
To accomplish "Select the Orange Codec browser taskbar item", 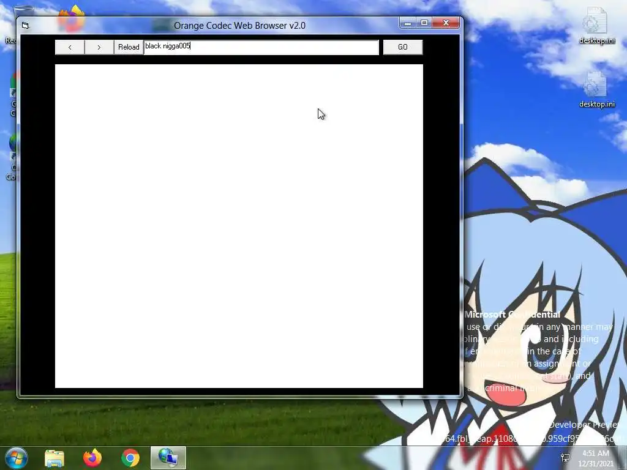I will click(168, 458).
